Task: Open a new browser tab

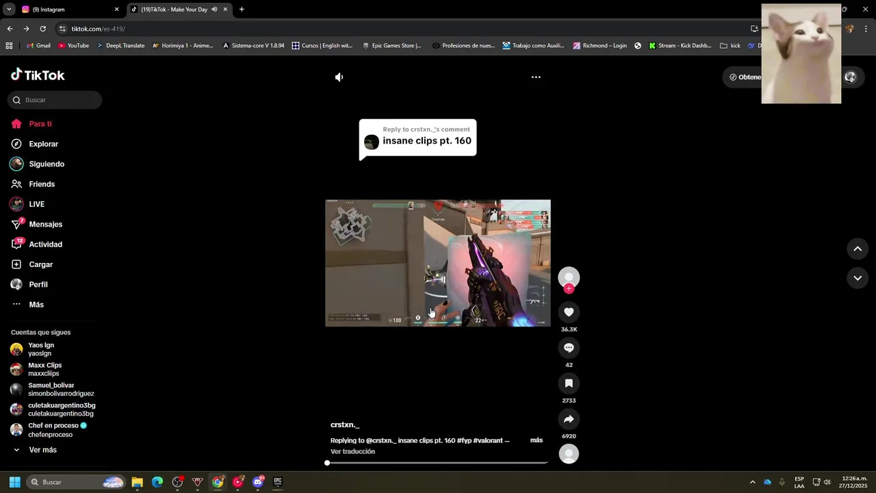Action: coord(242,10)
